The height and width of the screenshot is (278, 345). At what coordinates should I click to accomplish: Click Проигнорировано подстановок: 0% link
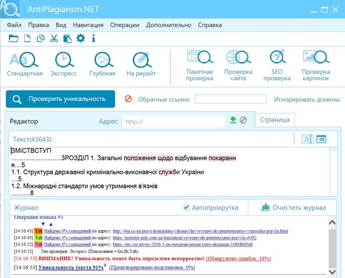[x=152, y=267]
